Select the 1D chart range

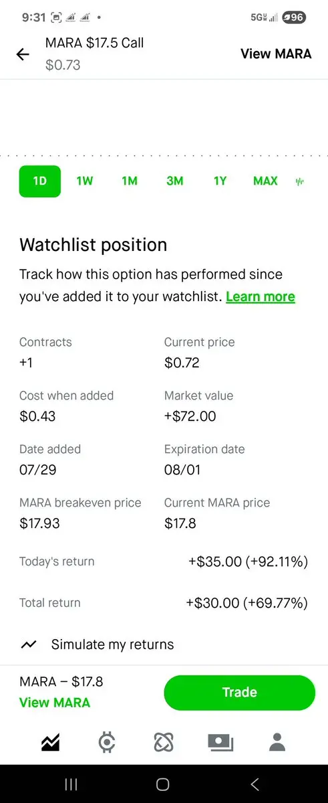[40, 181]
